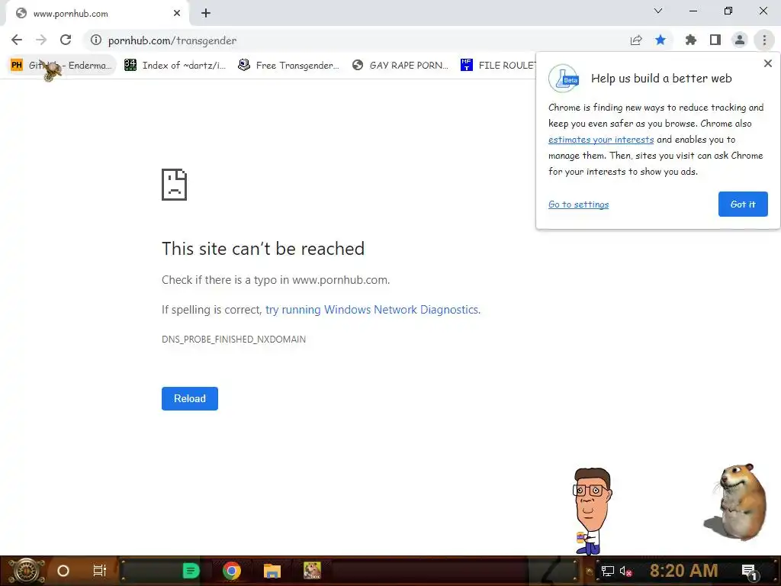Close the www.pornhub.com tab

(x=177, y=14)
